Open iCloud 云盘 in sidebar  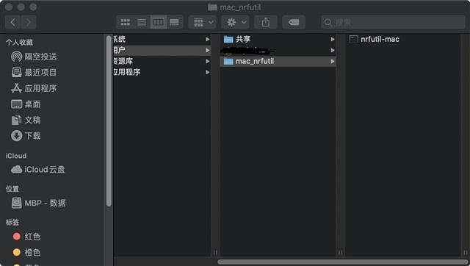pos(37,170)
